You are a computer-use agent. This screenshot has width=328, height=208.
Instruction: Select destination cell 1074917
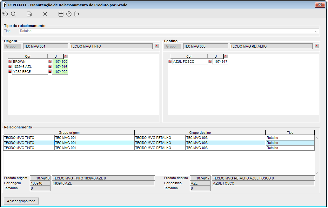point(220,62)
